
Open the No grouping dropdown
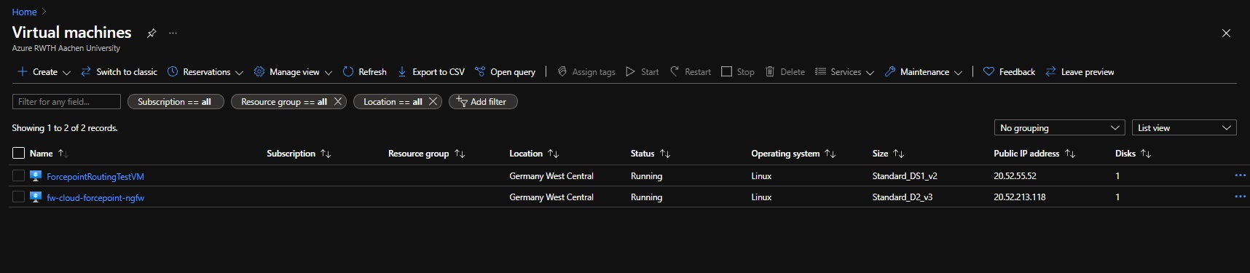tap(1059, 127)
